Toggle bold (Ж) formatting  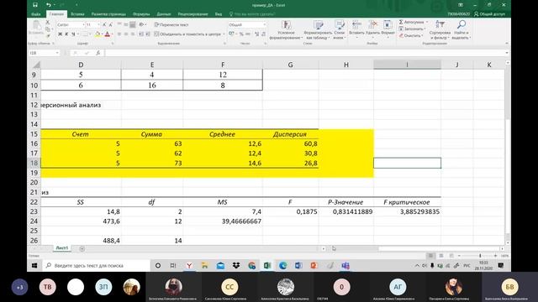coord(60,34)
